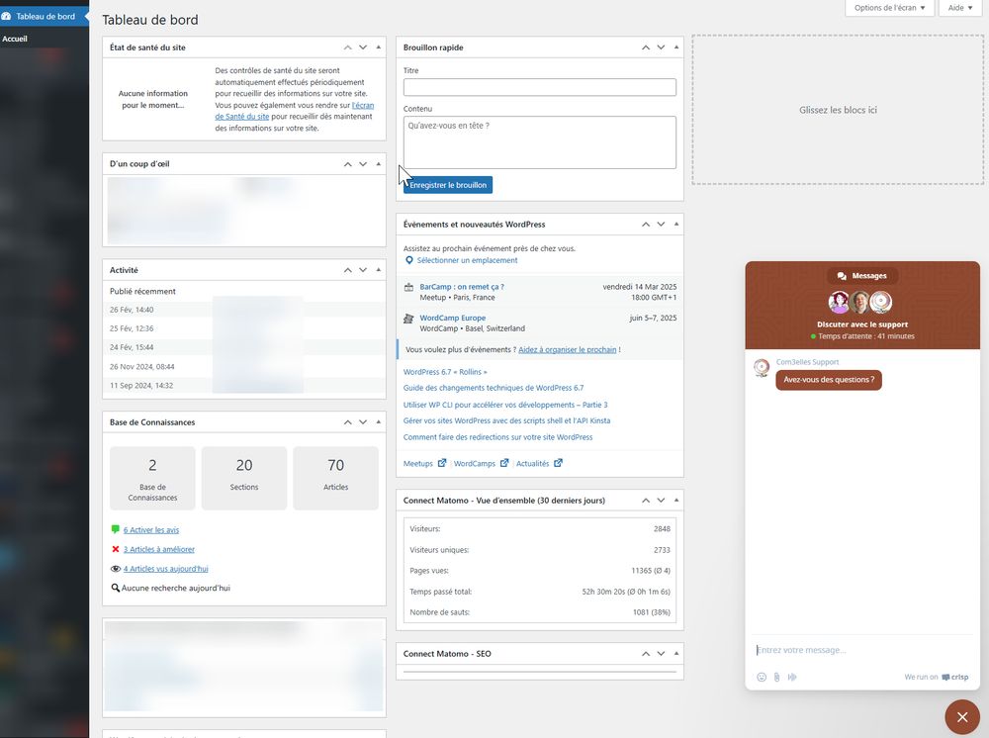This screenshot has width=989, height=738.
Task: Move Matomo Vue d'ensemble widget up
Action: click(x=645, y=501)
